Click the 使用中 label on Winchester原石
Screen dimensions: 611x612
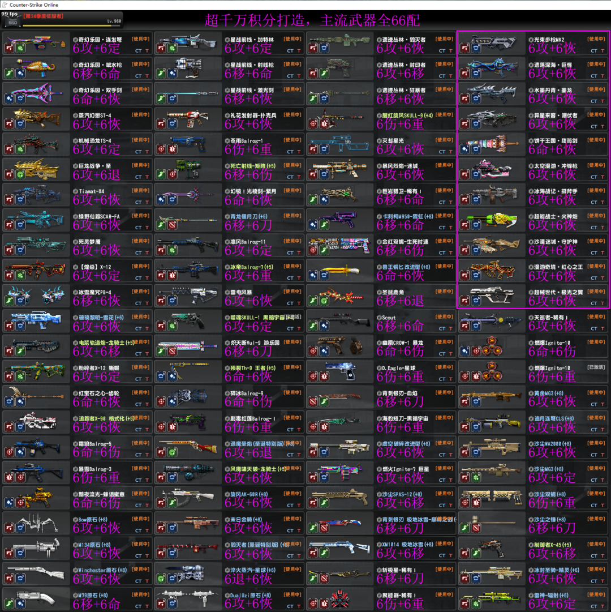coord(140,570)
